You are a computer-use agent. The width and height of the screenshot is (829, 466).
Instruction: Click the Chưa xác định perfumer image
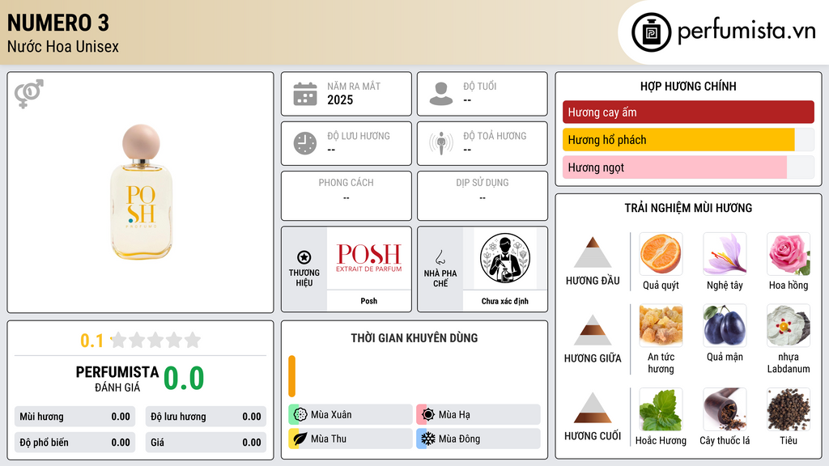point(505,258)
